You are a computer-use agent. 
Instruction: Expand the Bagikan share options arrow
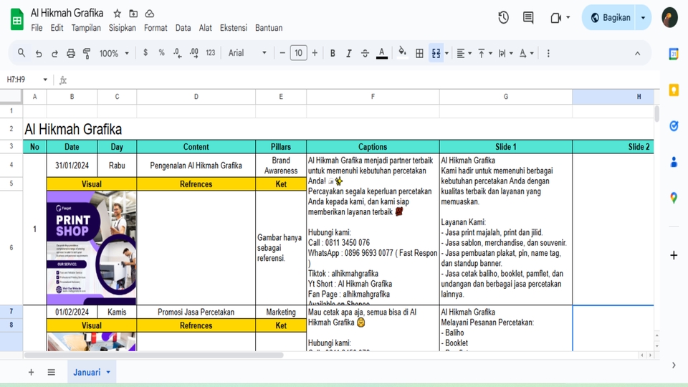pyautogui.click(x=644, y=17)
